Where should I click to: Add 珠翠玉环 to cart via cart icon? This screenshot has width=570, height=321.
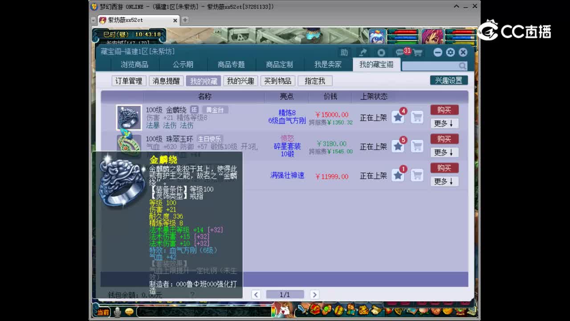(x=417, y=147)
